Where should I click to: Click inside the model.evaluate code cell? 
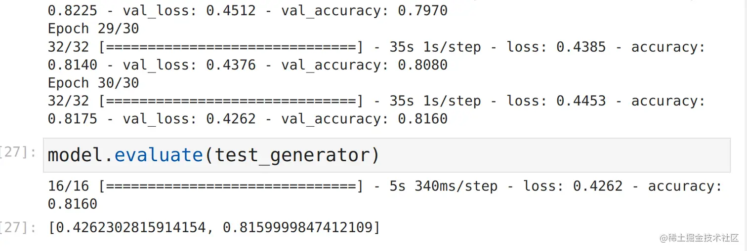point(386,155)
